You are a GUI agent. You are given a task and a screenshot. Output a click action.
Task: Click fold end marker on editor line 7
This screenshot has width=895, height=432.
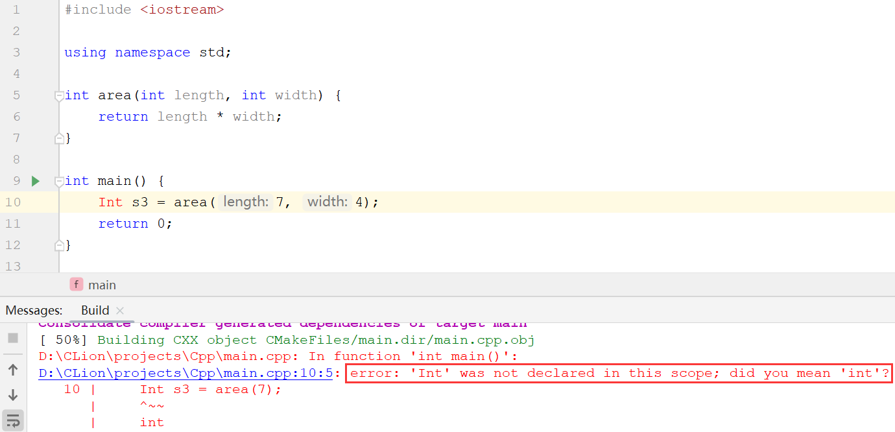(x=59, y=138)
